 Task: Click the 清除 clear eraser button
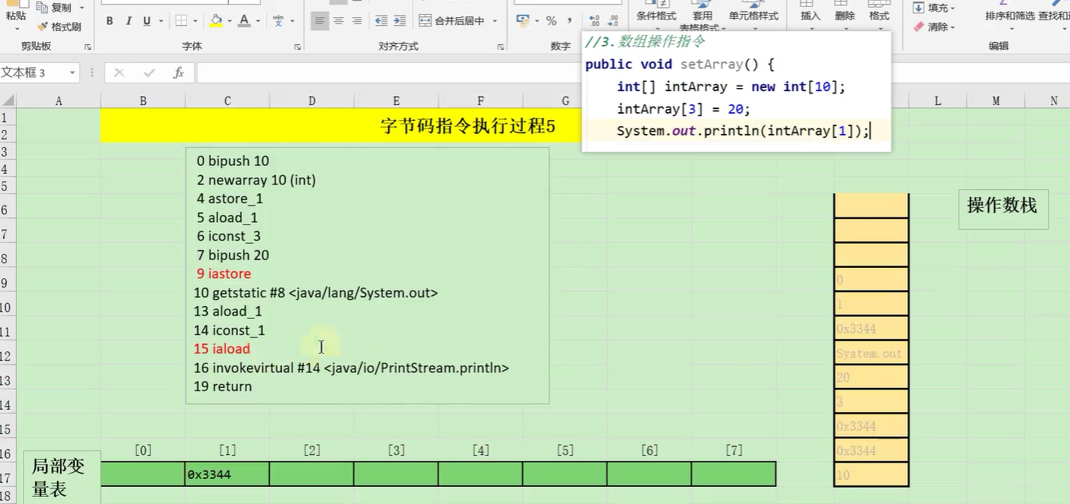(x=934, y=26)
